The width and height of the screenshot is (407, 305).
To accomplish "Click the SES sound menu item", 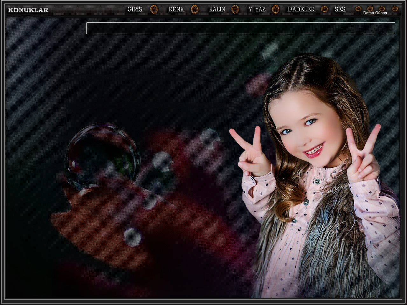I will [x=340, y=10].
